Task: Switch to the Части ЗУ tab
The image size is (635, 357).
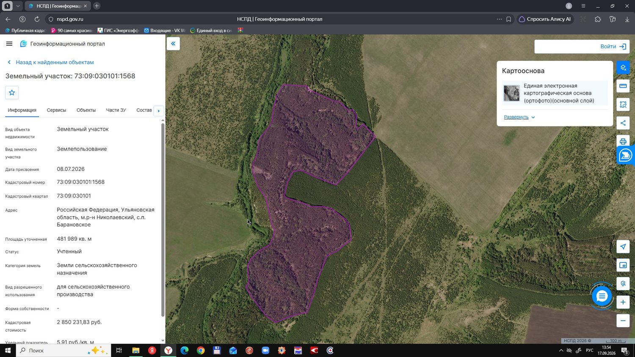Action: [116, 110]
